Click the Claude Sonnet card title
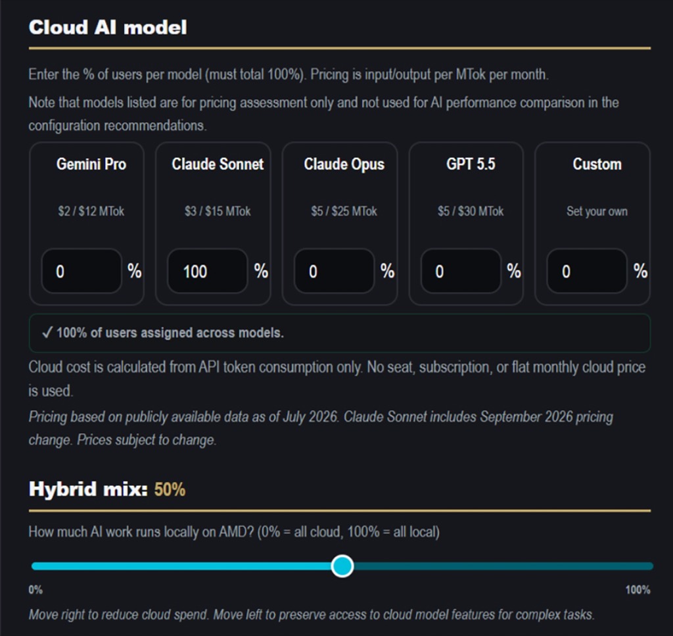 point(218,164)
